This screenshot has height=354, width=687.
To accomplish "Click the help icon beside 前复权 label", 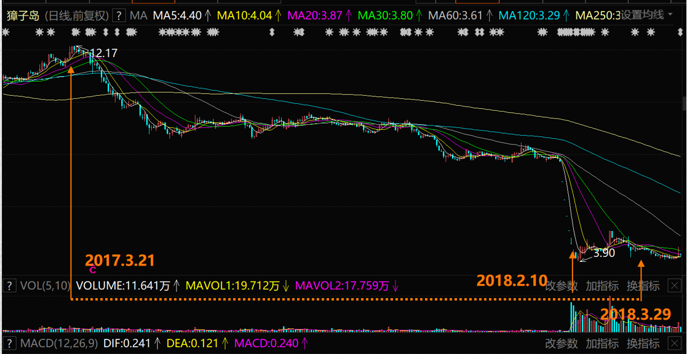I will click(x=119, y=15).
